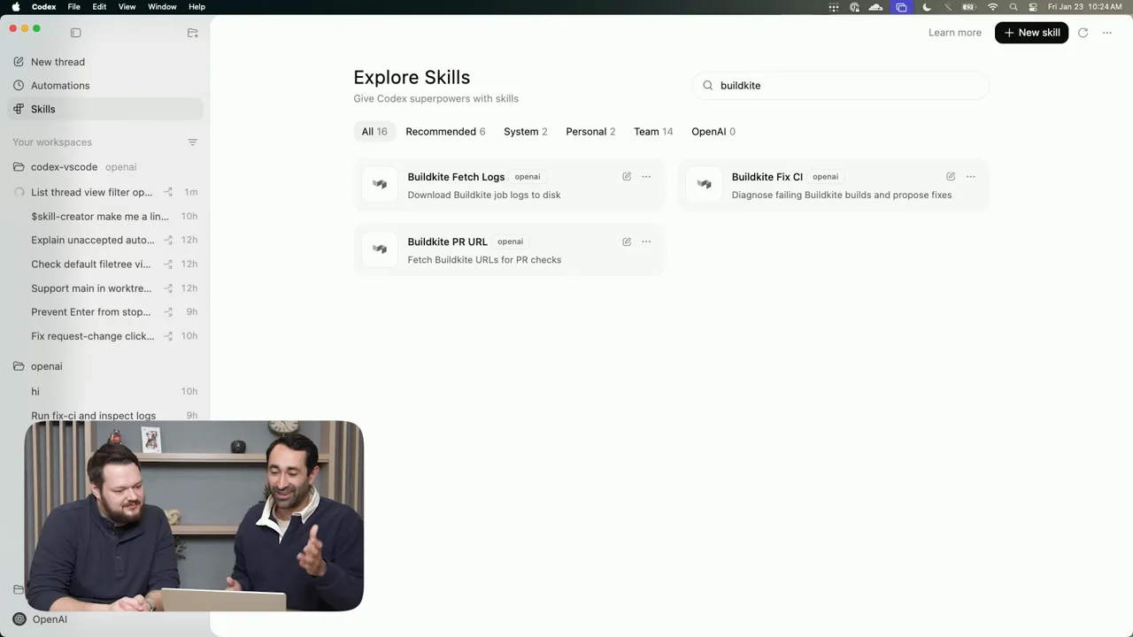
Task: Edit the Buildkite PR URL skill
Action: (x=627, y=242)
